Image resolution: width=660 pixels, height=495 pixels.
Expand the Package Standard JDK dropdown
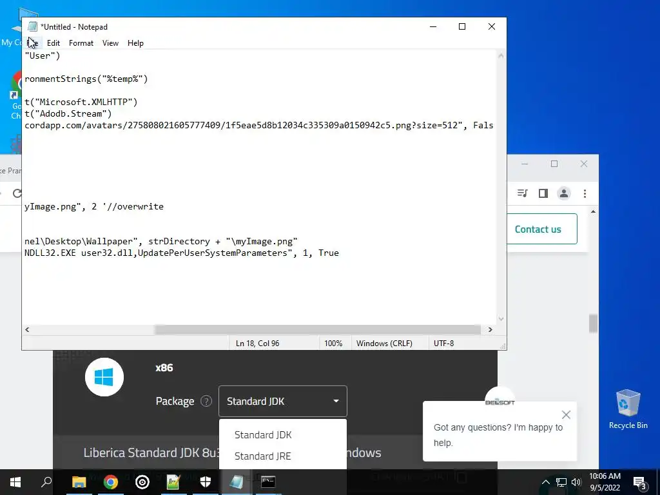pos(283,401)
